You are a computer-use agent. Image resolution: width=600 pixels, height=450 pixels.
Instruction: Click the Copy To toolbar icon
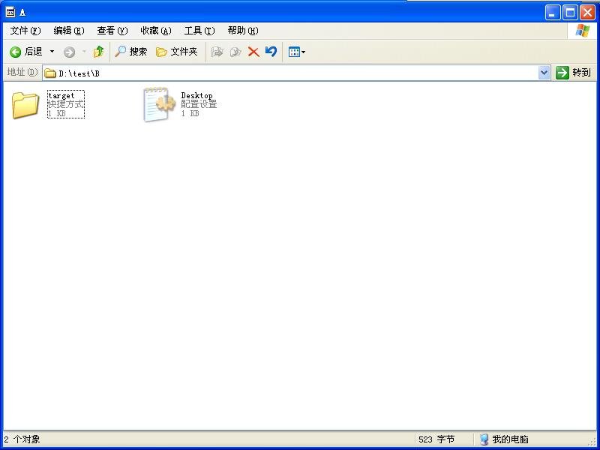click(x=235, y=52)
